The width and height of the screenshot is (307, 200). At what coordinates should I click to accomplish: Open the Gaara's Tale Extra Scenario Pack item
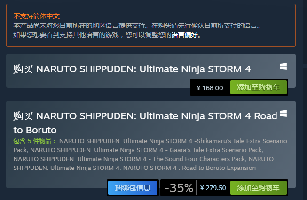click(147, 150)
